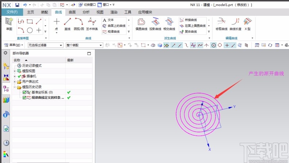289x163 pixels.
Task: Toggle the Enable Snap Point toolbar button
Action: coord(166,45)
